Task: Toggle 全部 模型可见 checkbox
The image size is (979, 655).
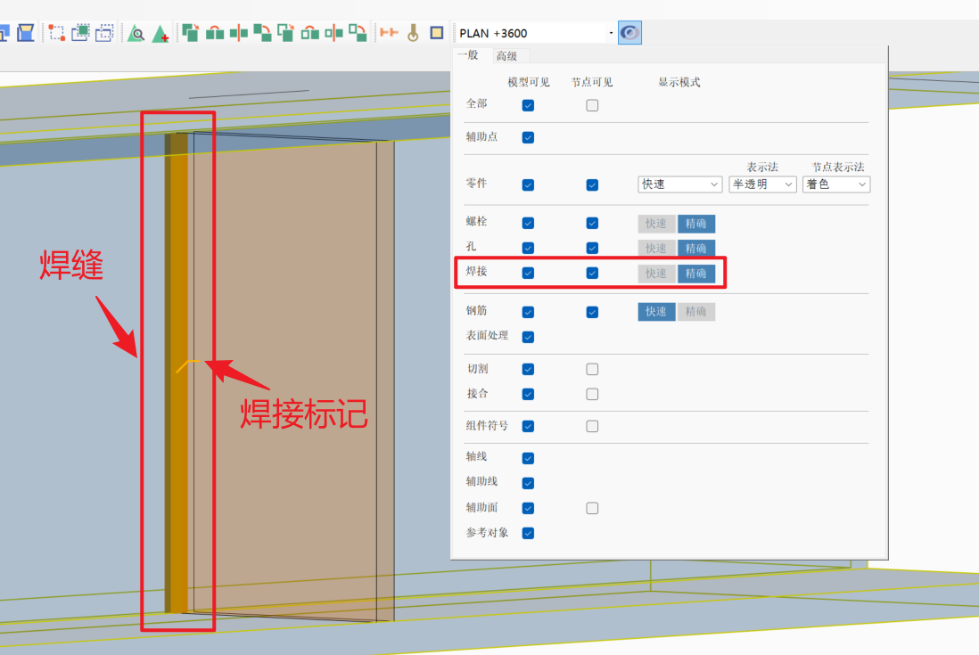Action: pyautogui.click(x=528, y=105)
